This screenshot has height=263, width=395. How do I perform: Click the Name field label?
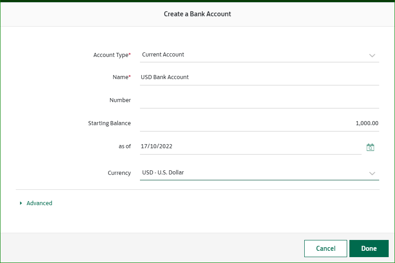(121, 77)
